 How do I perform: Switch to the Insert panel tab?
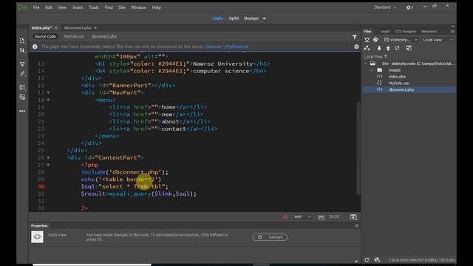pyautogui.click(x=385, y=31)
